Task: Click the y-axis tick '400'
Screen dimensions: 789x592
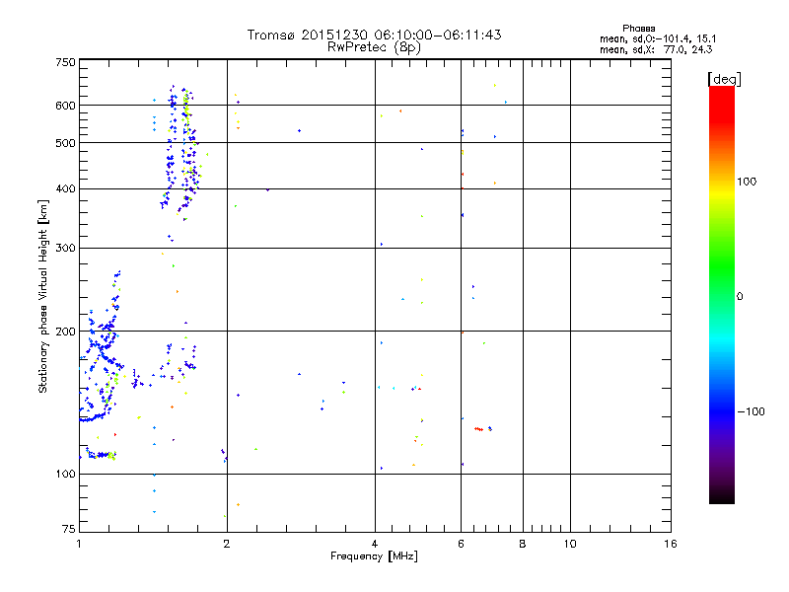Action: [65, 188]
